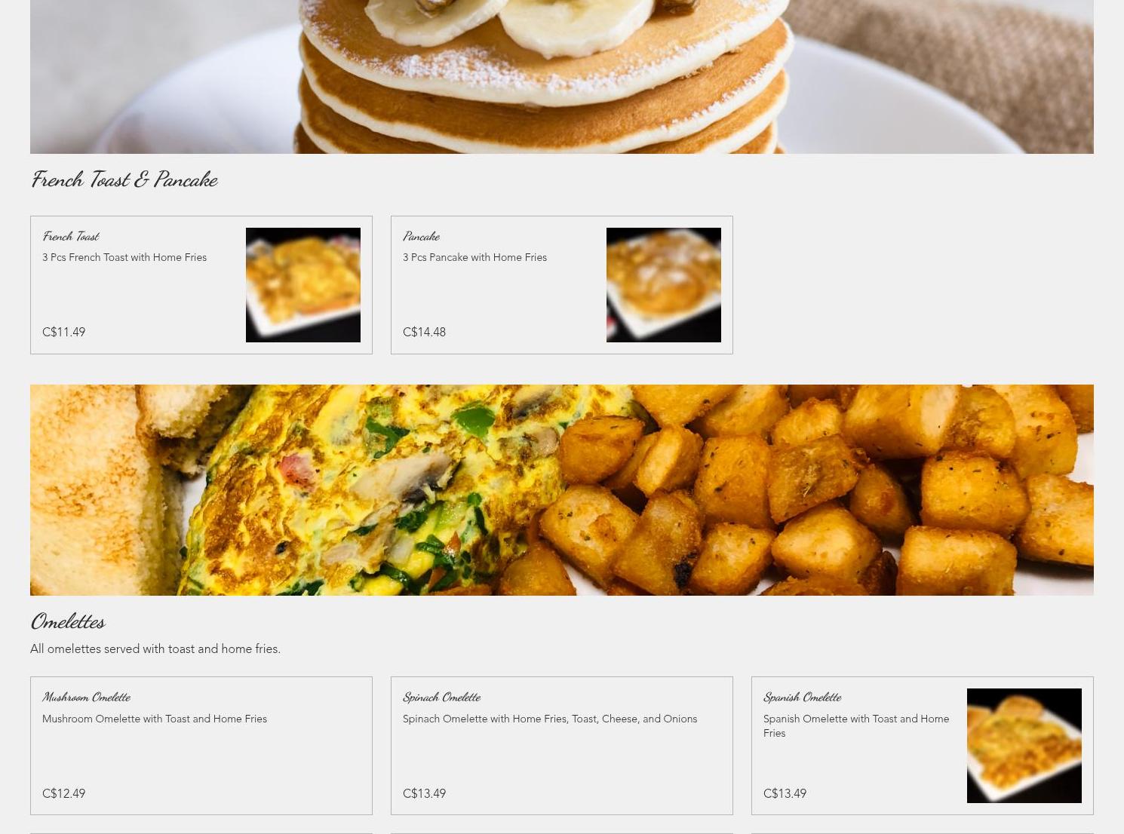The image size is (1124, 834).
Task: Open the French Toast item photo
Action: (x=302, y=285)
